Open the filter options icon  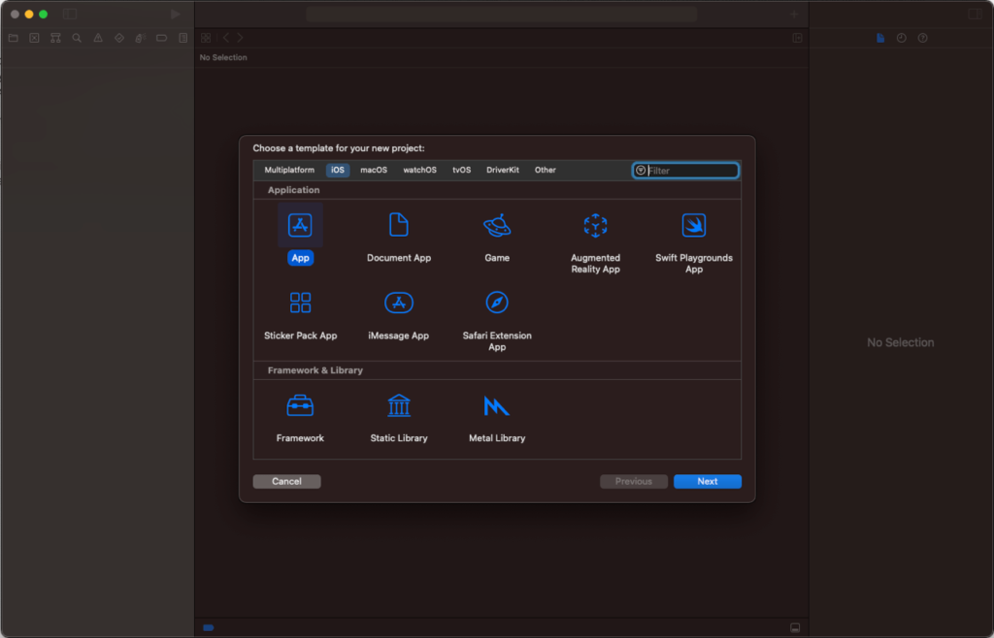641,171
